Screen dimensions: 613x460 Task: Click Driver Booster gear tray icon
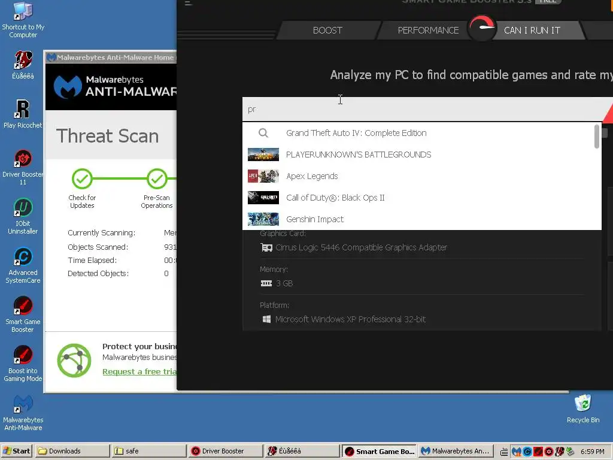pos(548,452)
